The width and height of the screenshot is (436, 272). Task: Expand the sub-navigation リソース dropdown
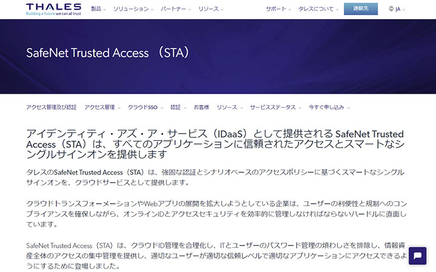230,107
